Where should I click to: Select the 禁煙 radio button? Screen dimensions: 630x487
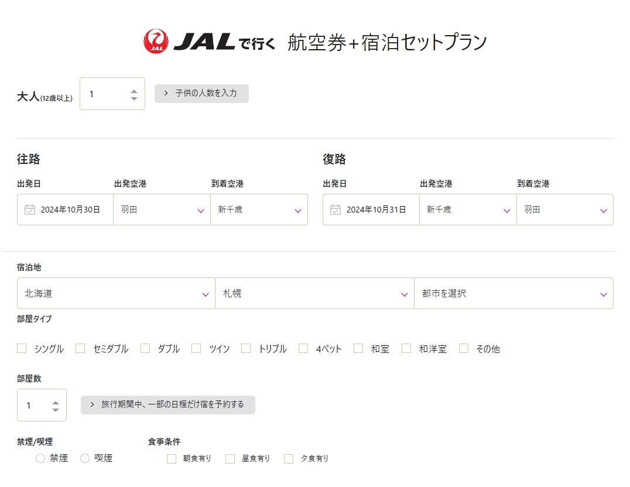pos(40,458)
